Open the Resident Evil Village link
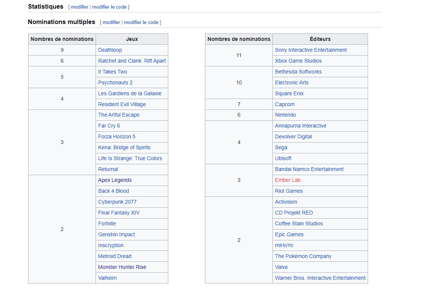This screenshot has height=297, width=425. (x=122, y=104)
